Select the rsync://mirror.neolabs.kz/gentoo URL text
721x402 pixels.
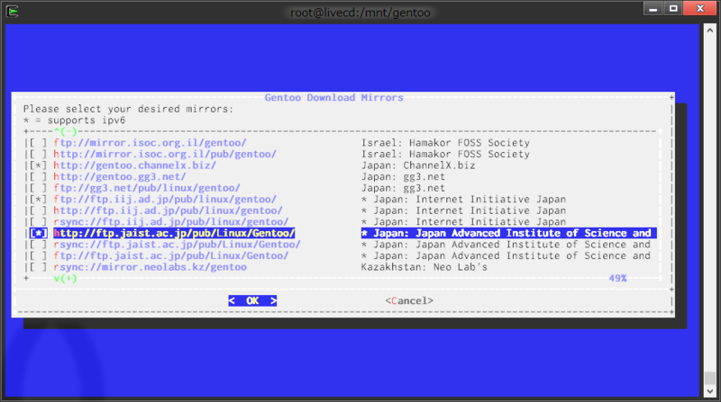coord(150,267)
